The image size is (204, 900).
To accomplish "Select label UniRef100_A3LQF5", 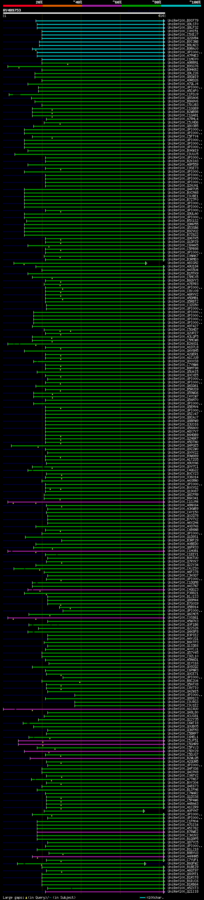I will tap(183, 337).
